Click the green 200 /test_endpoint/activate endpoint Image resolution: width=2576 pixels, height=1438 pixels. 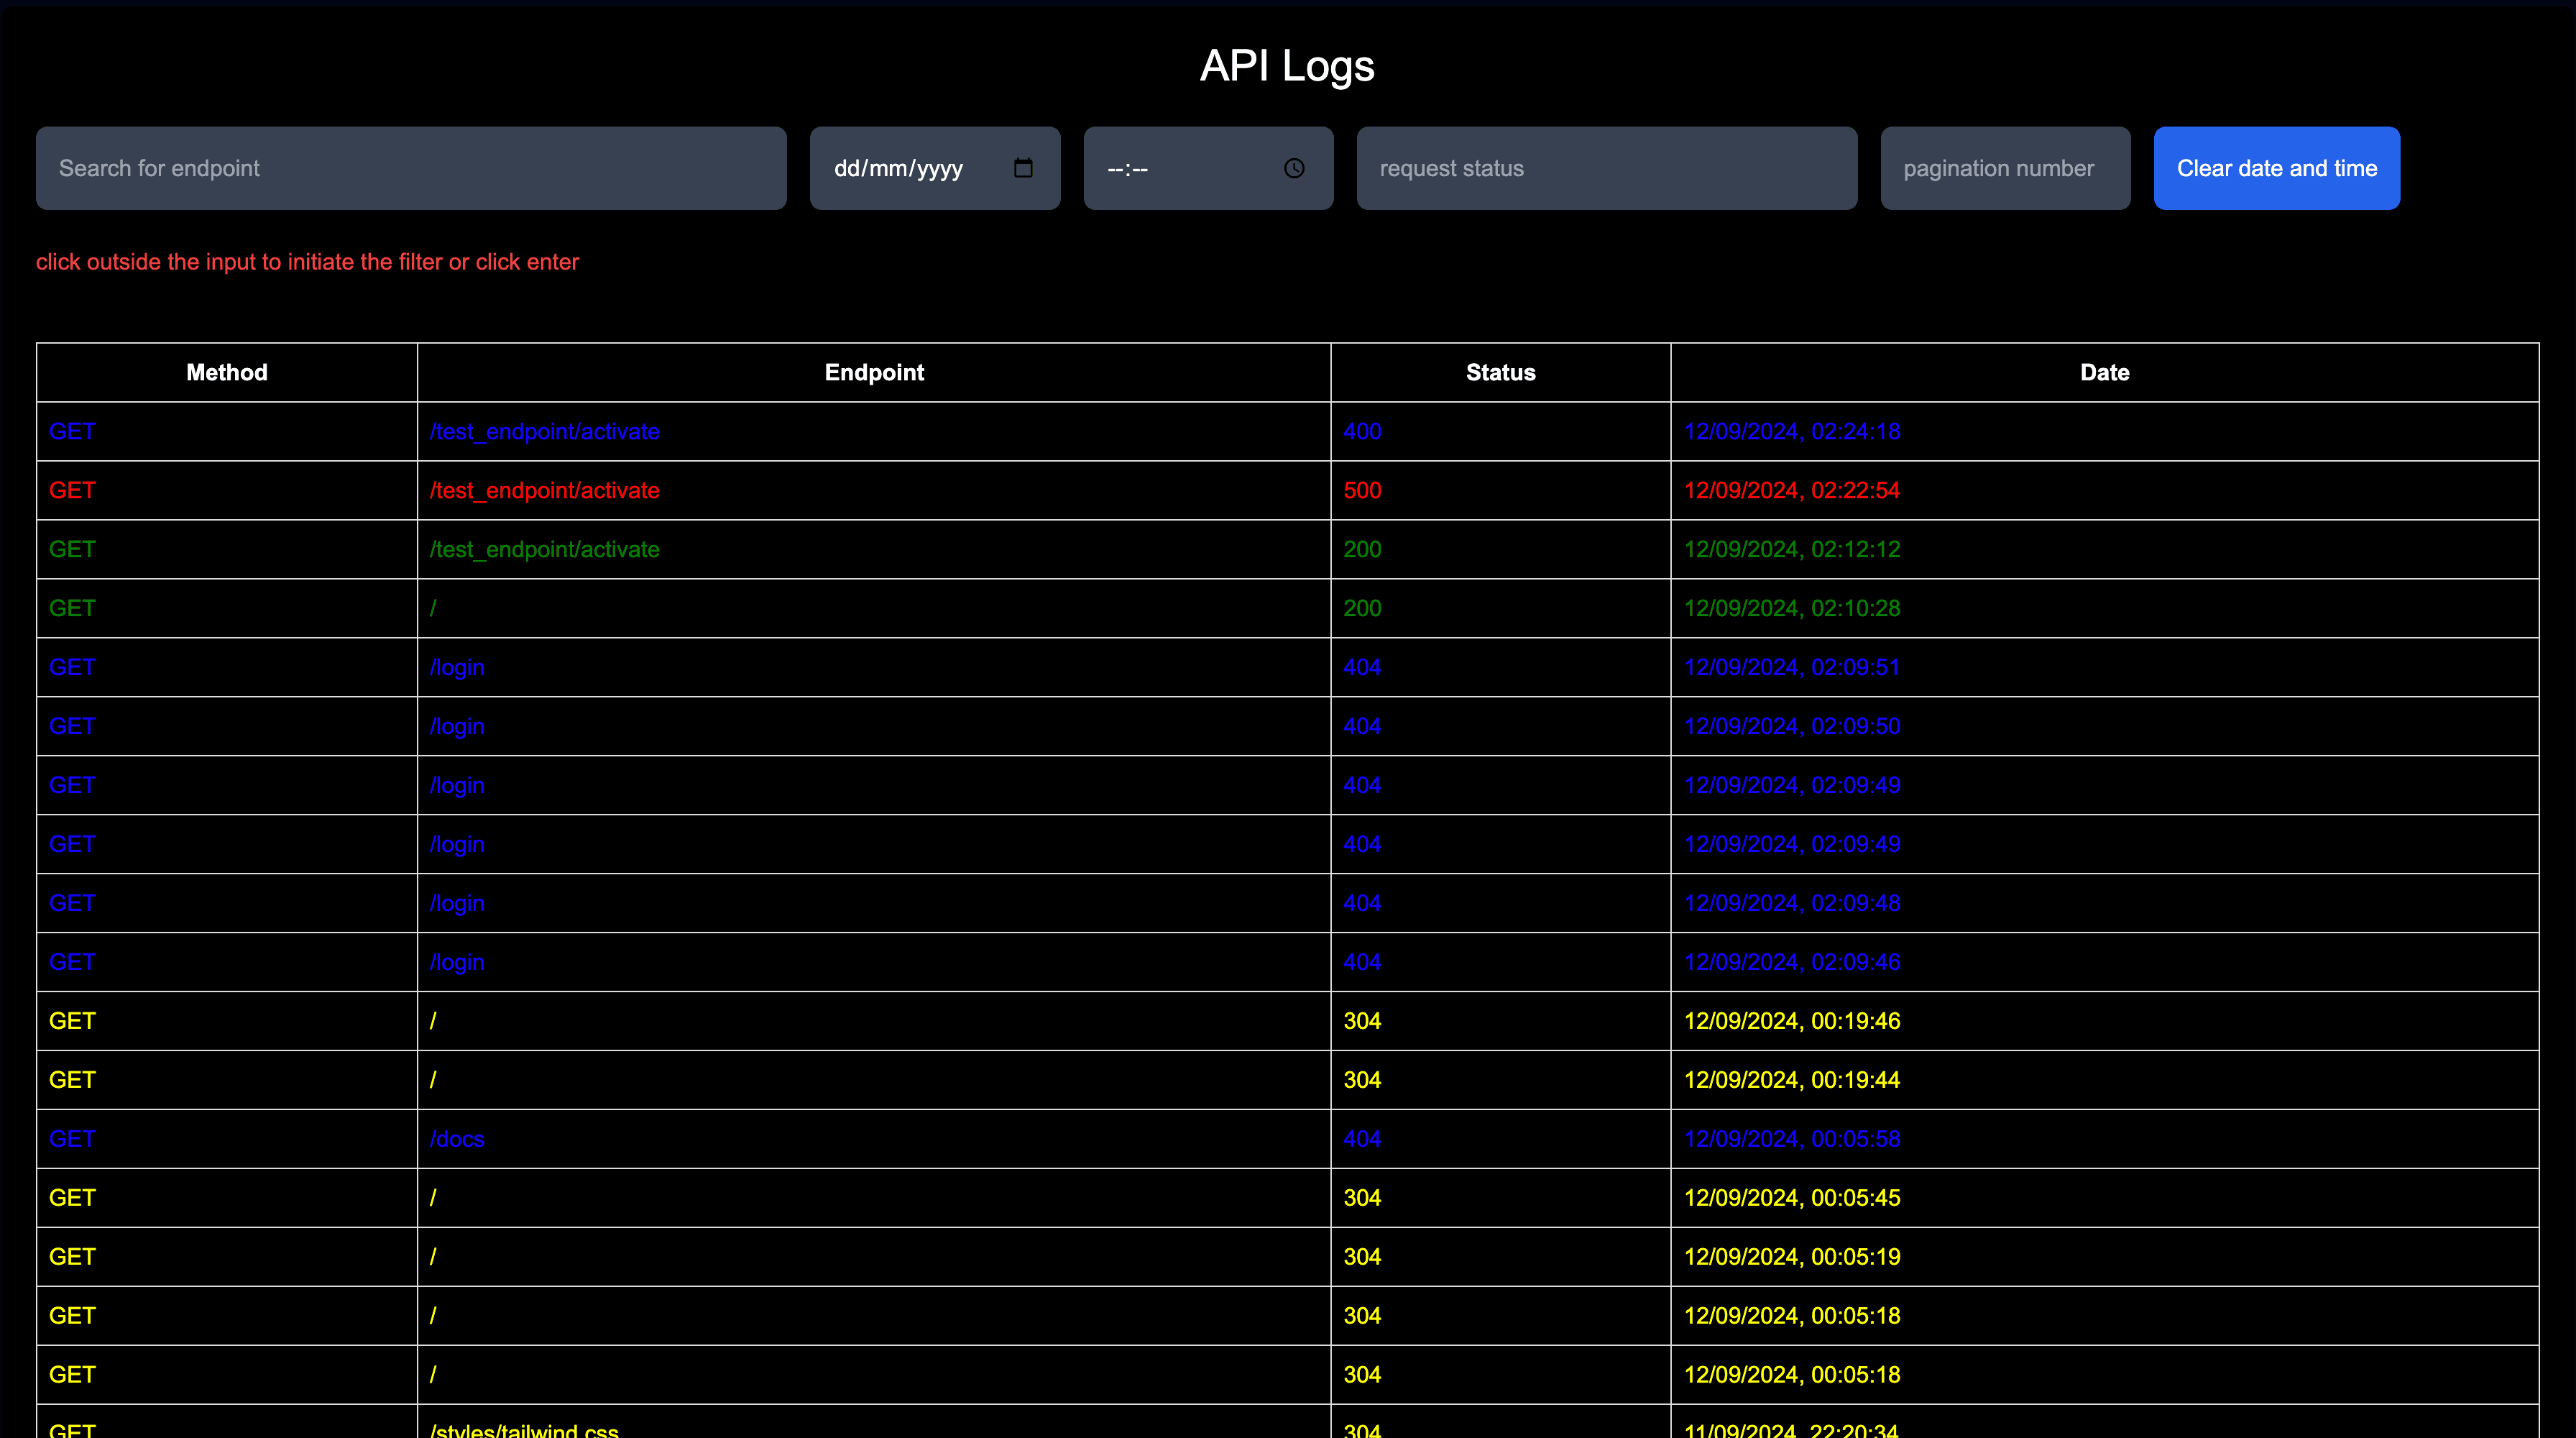[544, 550]
